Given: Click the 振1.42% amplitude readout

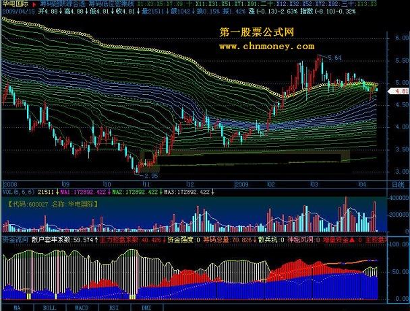Looking at the screenshot, I should click(x=233, y=11).
